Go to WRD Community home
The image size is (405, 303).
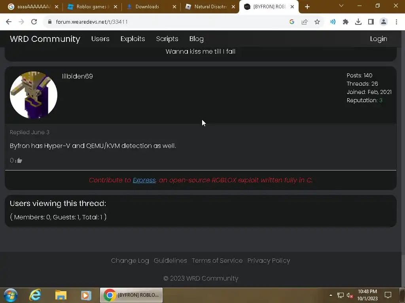pos(45,39)
